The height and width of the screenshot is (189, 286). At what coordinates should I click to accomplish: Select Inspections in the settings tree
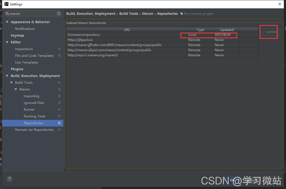point(24,49)
